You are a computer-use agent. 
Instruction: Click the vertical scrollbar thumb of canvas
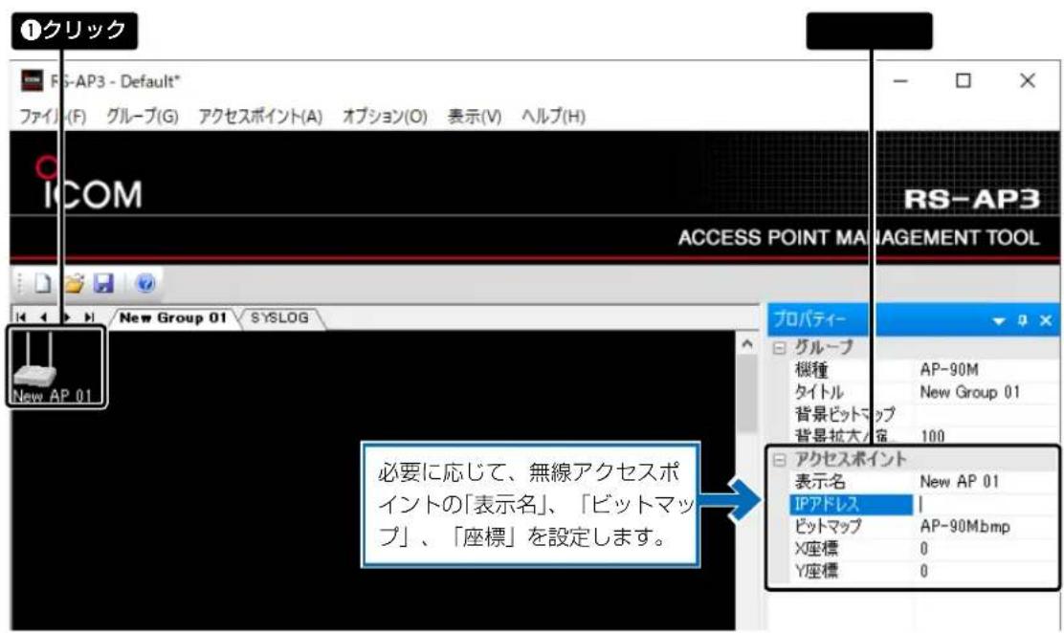747,394
